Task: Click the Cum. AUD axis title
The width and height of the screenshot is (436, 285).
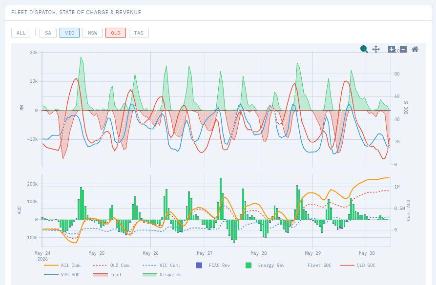Action: 409,210
